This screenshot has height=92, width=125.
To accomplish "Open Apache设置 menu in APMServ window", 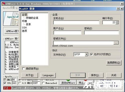I will pos(10,8).
